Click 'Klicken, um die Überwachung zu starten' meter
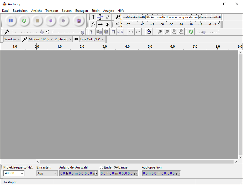Viewport: 243px width, 185px height. click(x=172, y=17)
